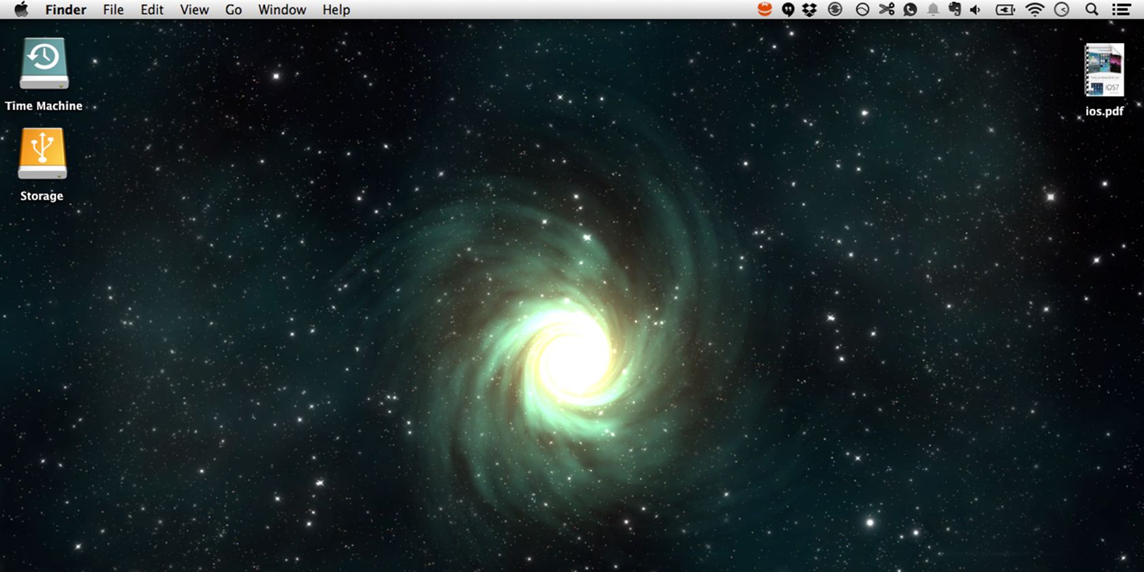The image size is (1144, 572).
Task: Open Spotlight search magnifying glass
Action: (1092, 10)
